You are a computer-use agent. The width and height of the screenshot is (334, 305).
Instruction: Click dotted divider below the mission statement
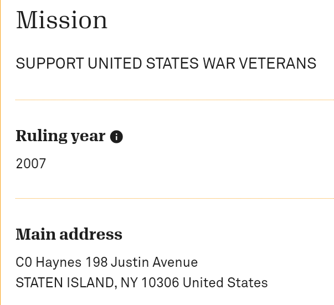tap(174, 100)
